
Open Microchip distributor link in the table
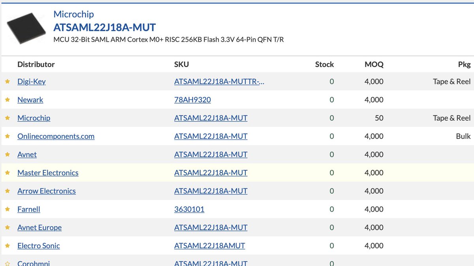click(x=34, y=118)
